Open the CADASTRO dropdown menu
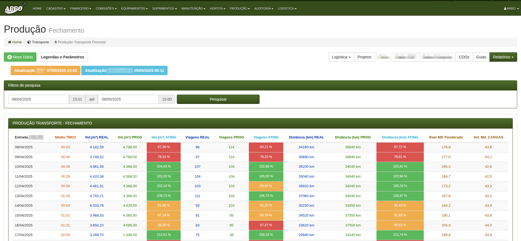This screenshot has height=241, width=521. [x=56, y=8]
